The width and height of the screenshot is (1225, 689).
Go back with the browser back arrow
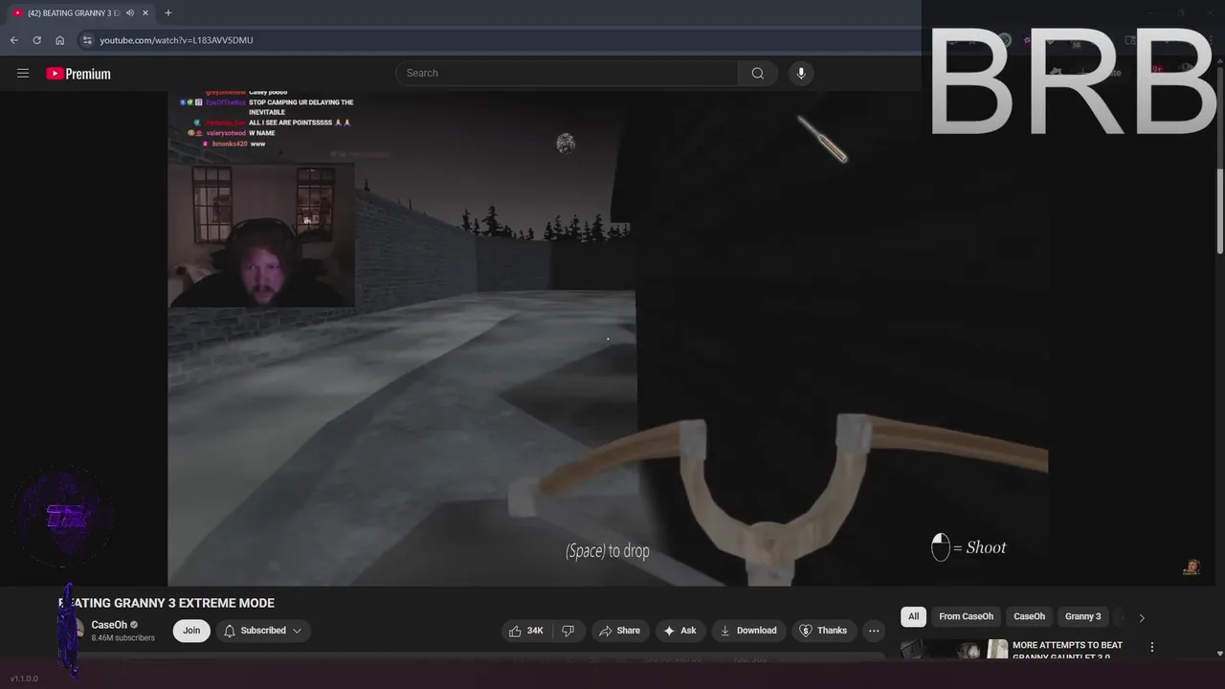[x=13, y=40]
